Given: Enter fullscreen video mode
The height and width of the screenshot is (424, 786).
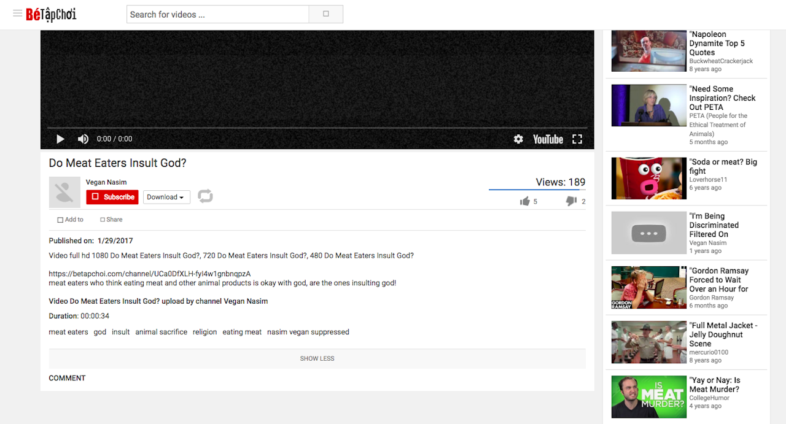Looking at the screenshot, I should point(577,139).
